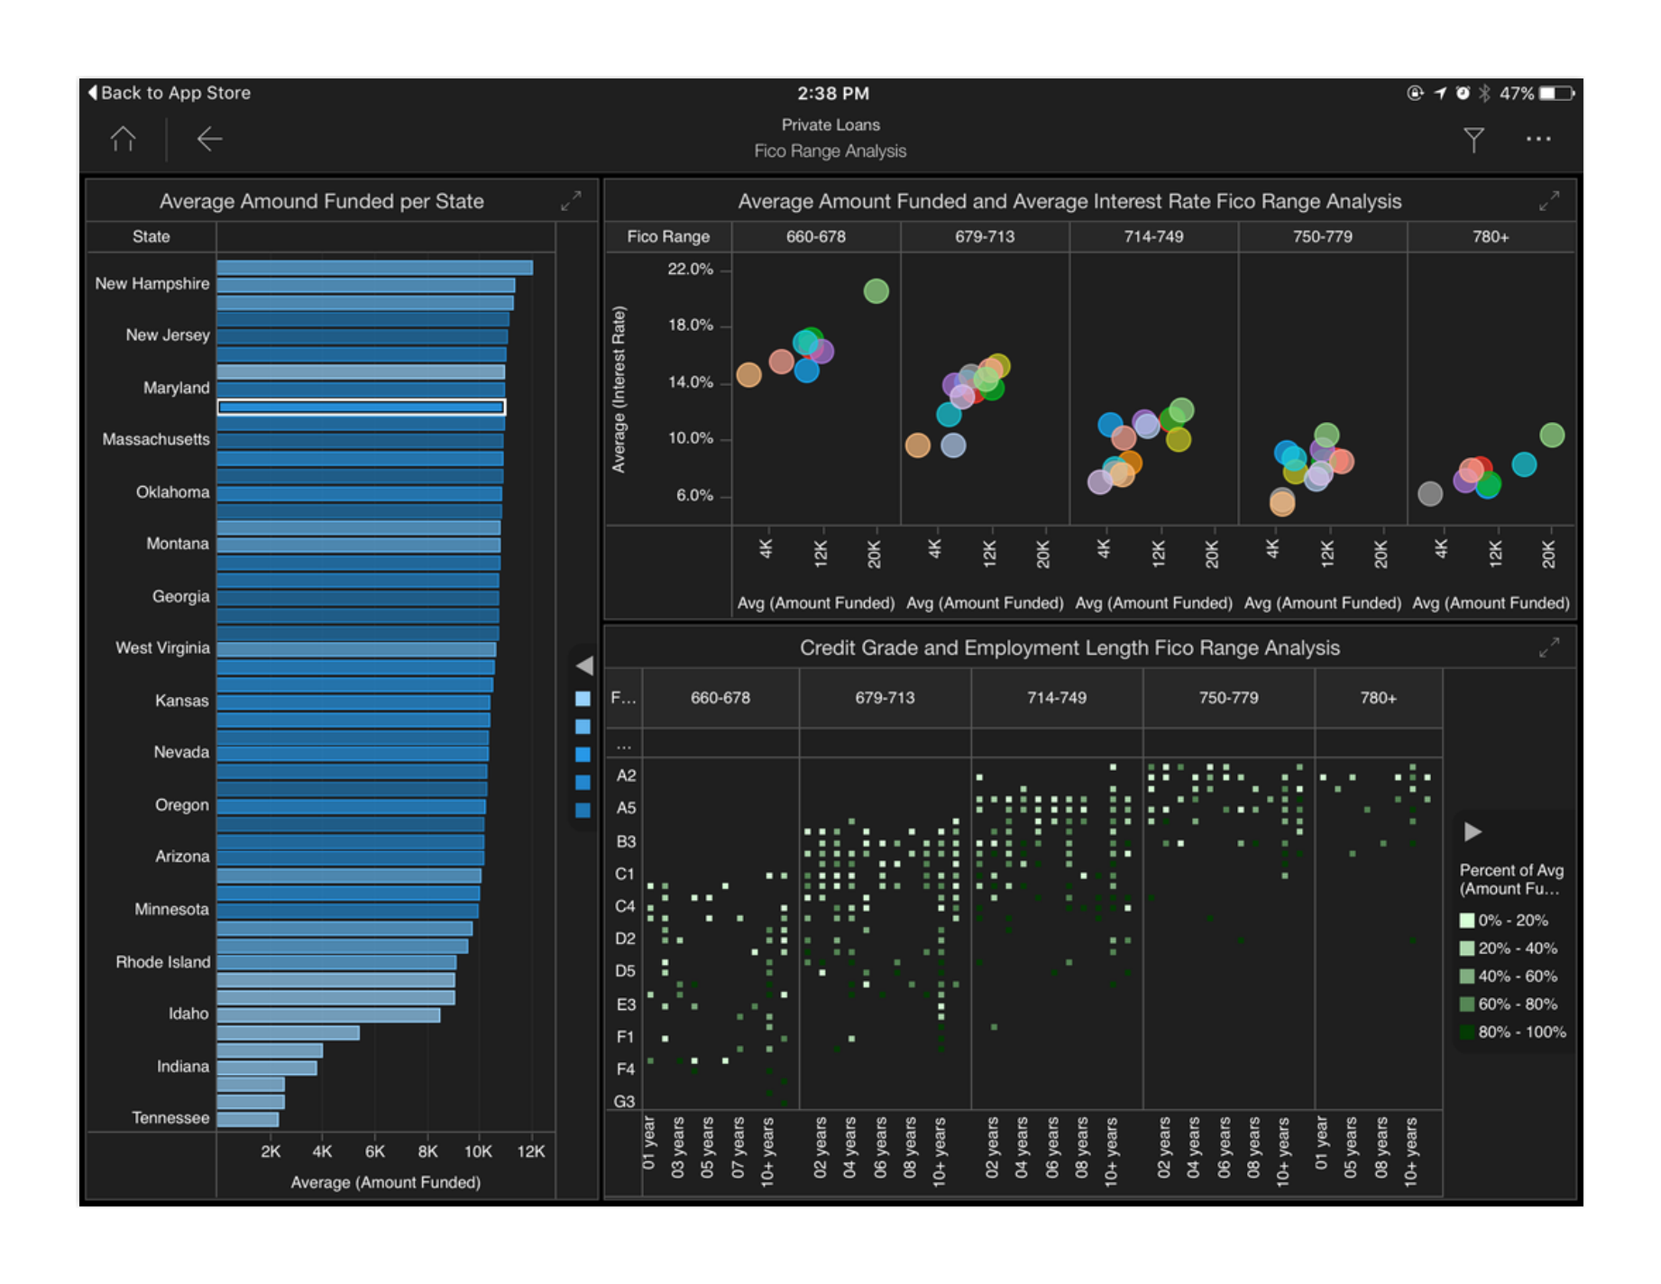This screenshot has height=1284, width=1661.
Task: Collapse state chart legend with left triangle
Action: 584,665
